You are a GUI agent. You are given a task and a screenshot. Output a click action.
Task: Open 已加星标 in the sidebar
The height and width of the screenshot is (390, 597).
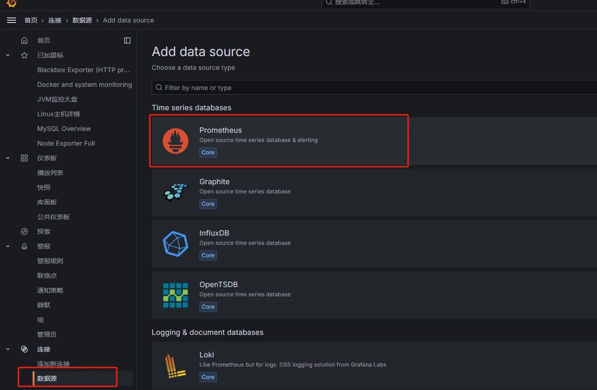click(x=50, y=55)
